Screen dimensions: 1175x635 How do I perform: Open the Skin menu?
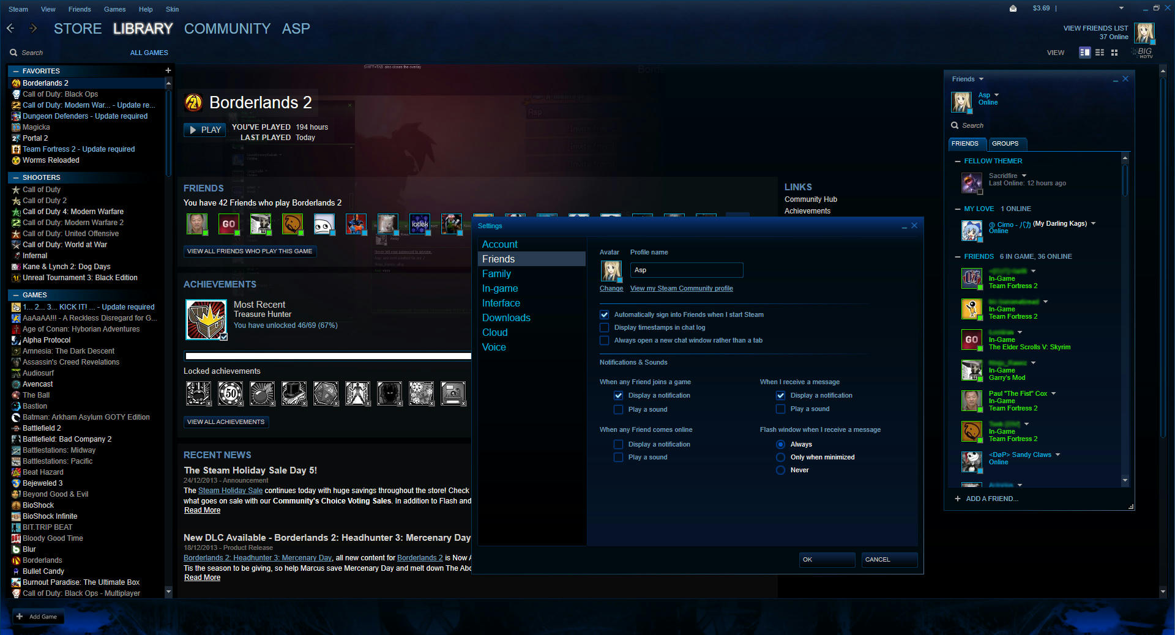coord(173,9)
